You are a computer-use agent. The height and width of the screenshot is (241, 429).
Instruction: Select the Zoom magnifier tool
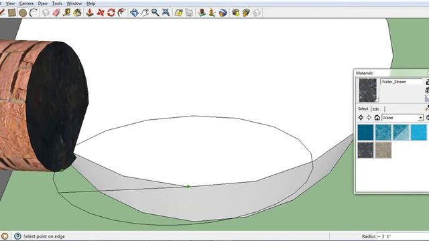pyautogui.click(x=156, y=13)
